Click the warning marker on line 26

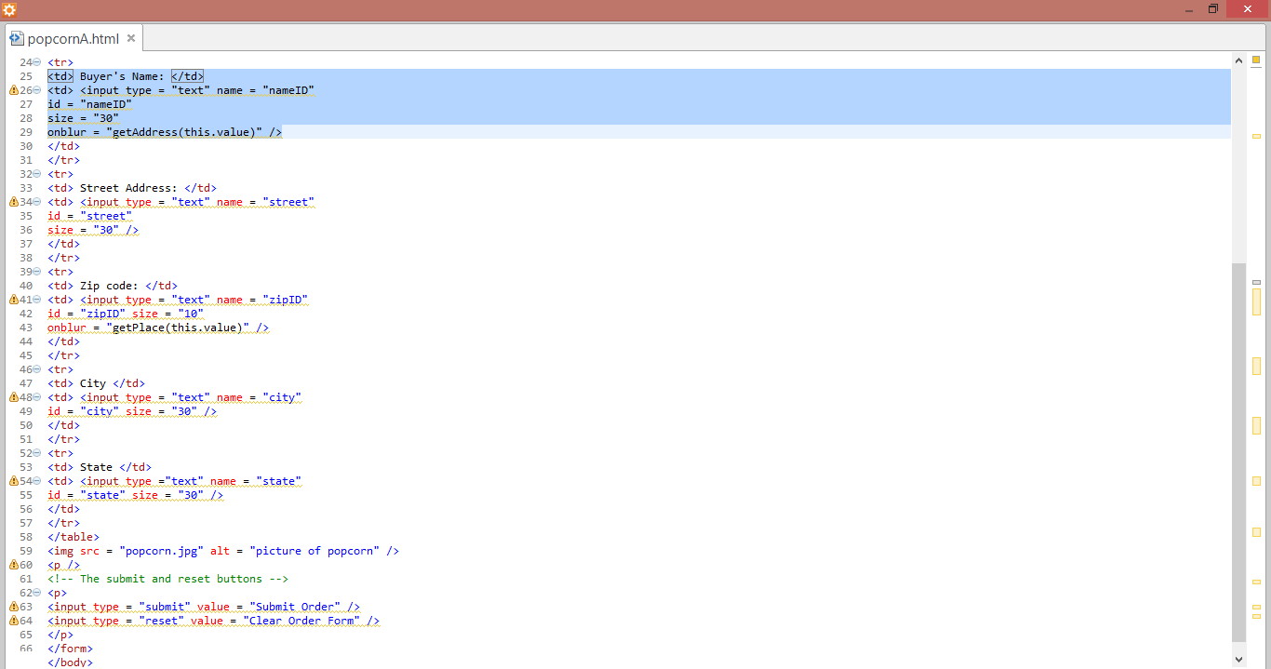[x=14, y=90]
